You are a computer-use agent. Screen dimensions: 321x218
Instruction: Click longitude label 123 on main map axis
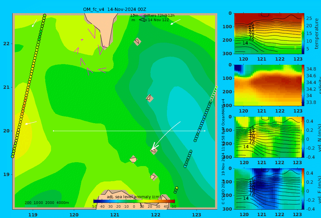196,215
